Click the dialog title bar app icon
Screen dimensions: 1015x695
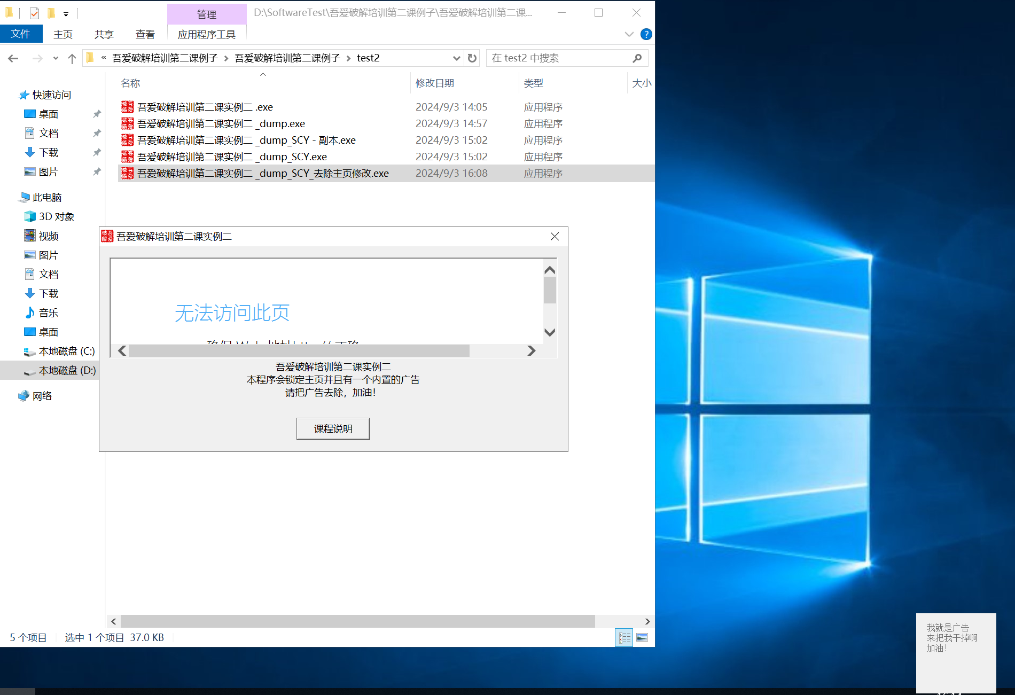(x=107, y=236)
